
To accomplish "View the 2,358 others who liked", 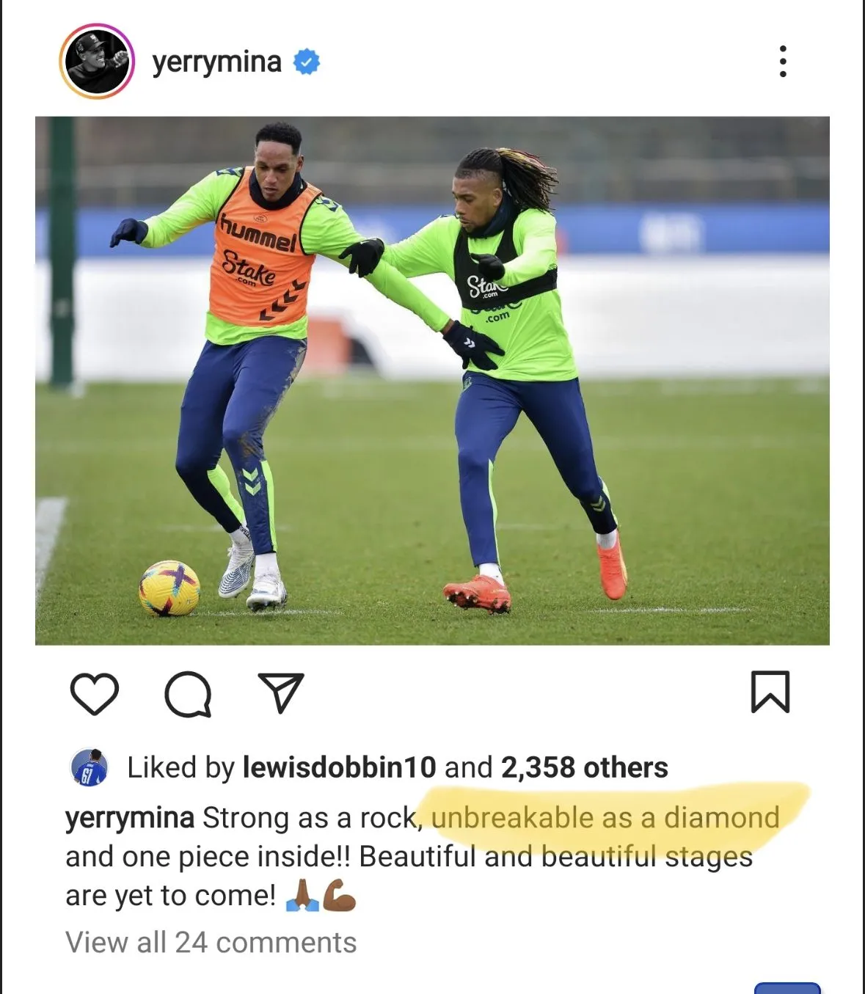I will pos(584,767).
